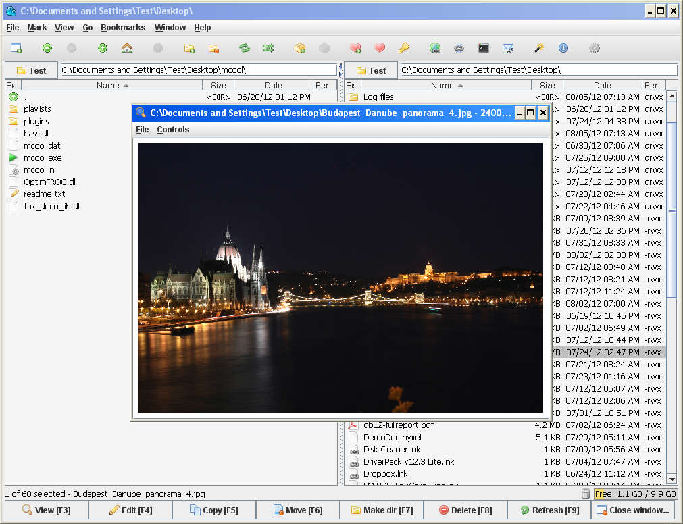Open right panel Test drive dropdown
The height and width of the screenshot is (524, 683).
tap(371, 70)
